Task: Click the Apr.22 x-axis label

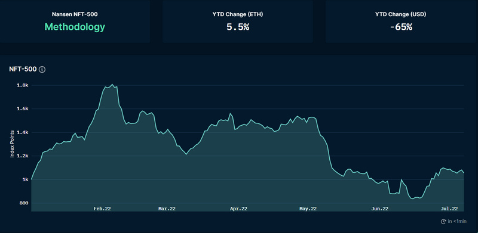Action: [x=238, y=209]
